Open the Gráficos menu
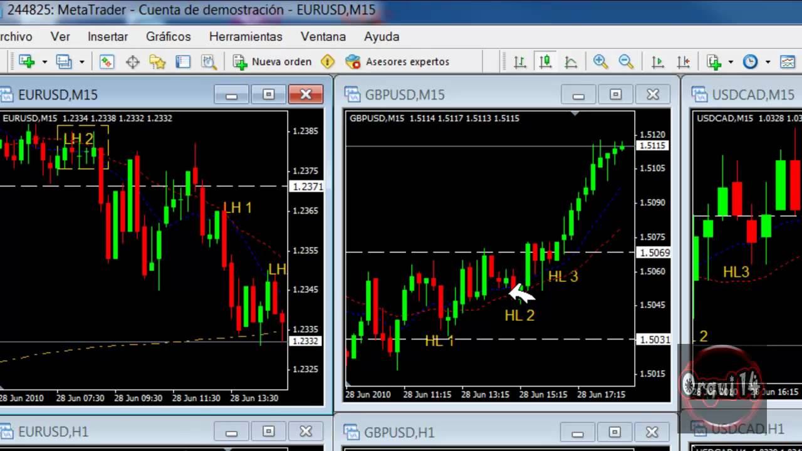 [169, 36]
